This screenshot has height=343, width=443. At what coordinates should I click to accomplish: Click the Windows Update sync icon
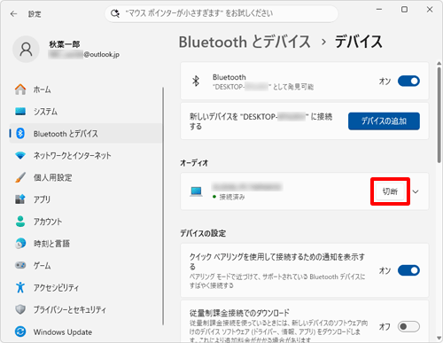[x=20, y=331]
